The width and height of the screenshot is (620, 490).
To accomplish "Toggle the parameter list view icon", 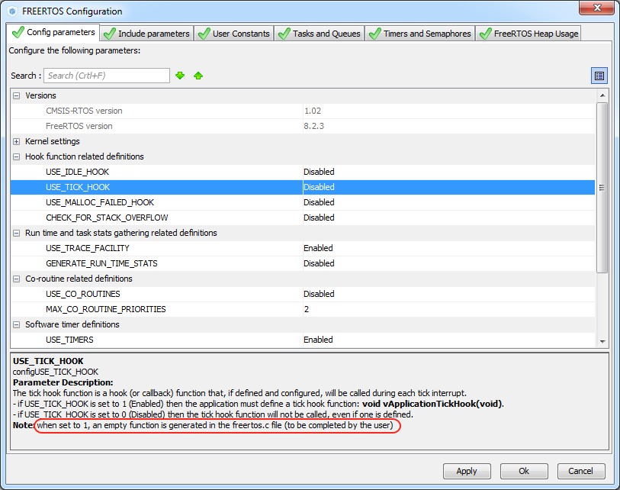I will pyautogui.click(x=599, y=76).
